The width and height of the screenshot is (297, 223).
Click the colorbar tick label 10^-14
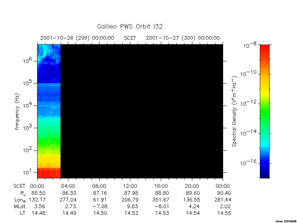[249, 133]
